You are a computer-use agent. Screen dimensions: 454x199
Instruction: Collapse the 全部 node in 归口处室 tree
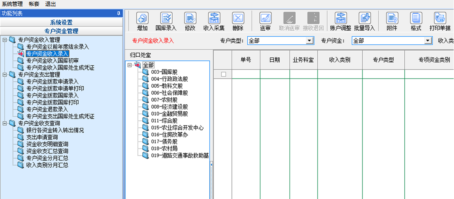[x=129, y=65]
